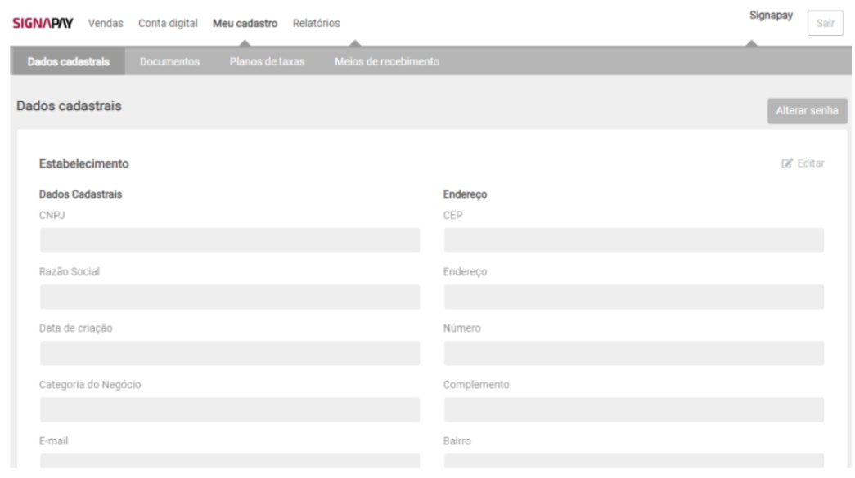
Task: Click the Editar pencil icon
Action: pos(787,163)
